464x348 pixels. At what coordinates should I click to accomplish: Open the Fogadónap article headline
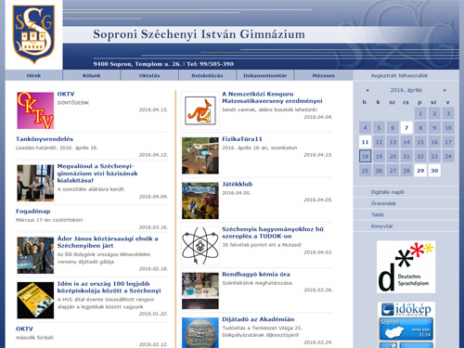(33, 212)
